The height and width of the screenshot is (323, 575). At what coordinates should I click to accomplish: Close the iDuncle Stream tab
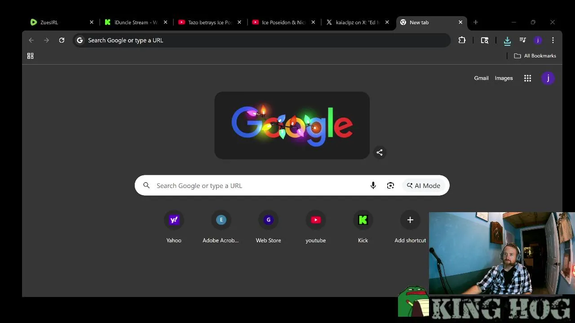(165, 22)
